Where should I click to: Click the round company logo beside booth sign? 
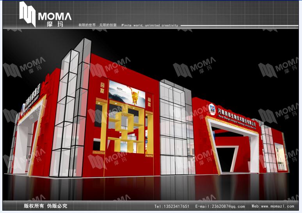coord(212,109)
